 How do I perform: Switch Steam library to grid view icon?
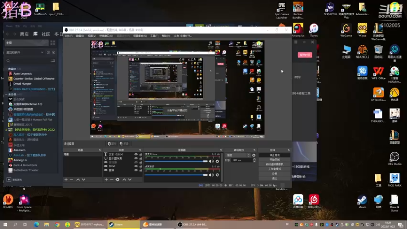point(53,43)
